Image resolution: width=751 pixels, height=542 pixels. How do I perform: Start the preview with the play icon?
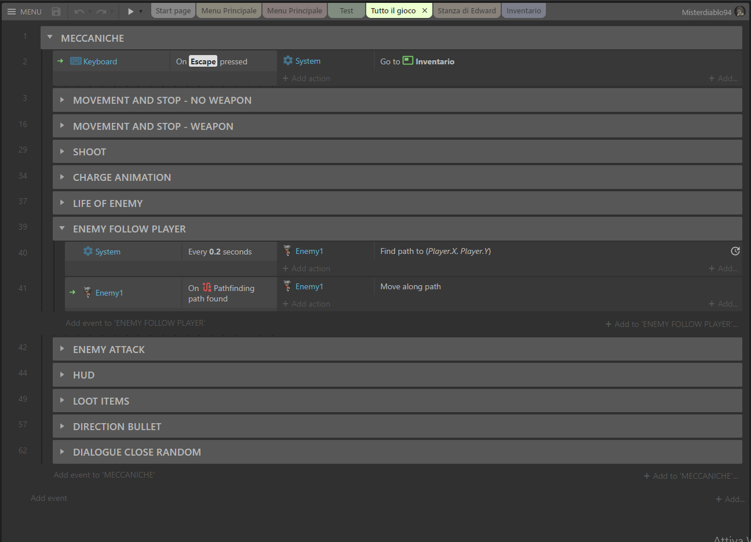pyautogui.click(x=131, y=12)
